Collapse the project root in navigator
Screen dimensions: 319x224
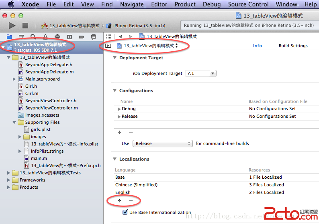click(3, 47)
